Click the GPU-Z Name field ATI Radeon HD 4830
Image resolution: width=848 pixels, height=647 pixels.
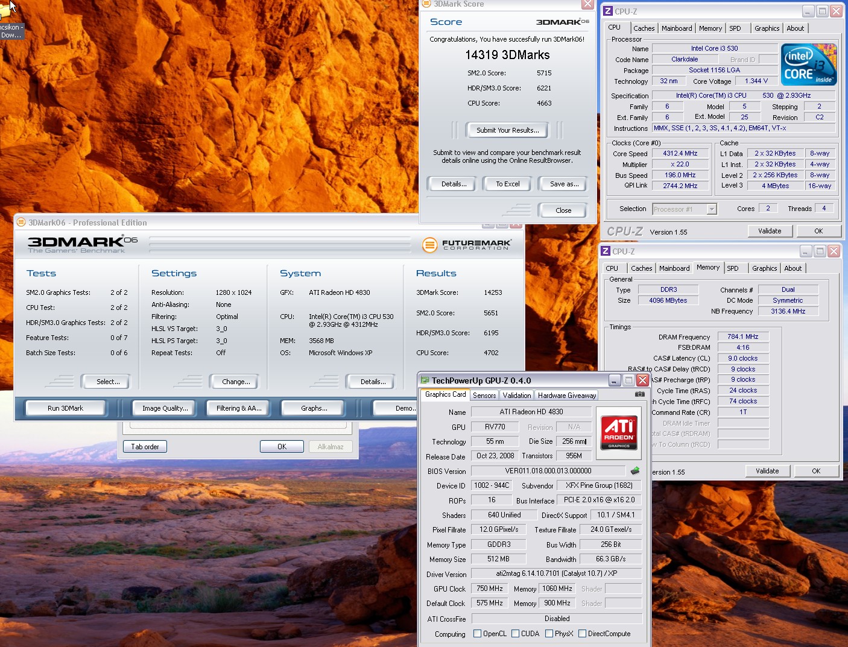tap(531, 412)
